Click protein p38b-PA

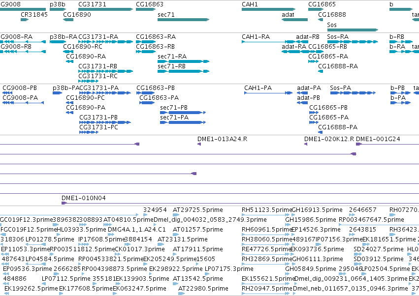point(66,88)
